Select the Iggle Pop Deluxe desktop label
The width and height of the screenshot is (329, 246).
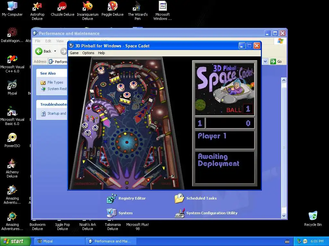pyautogui.click(x=63, y=226)
